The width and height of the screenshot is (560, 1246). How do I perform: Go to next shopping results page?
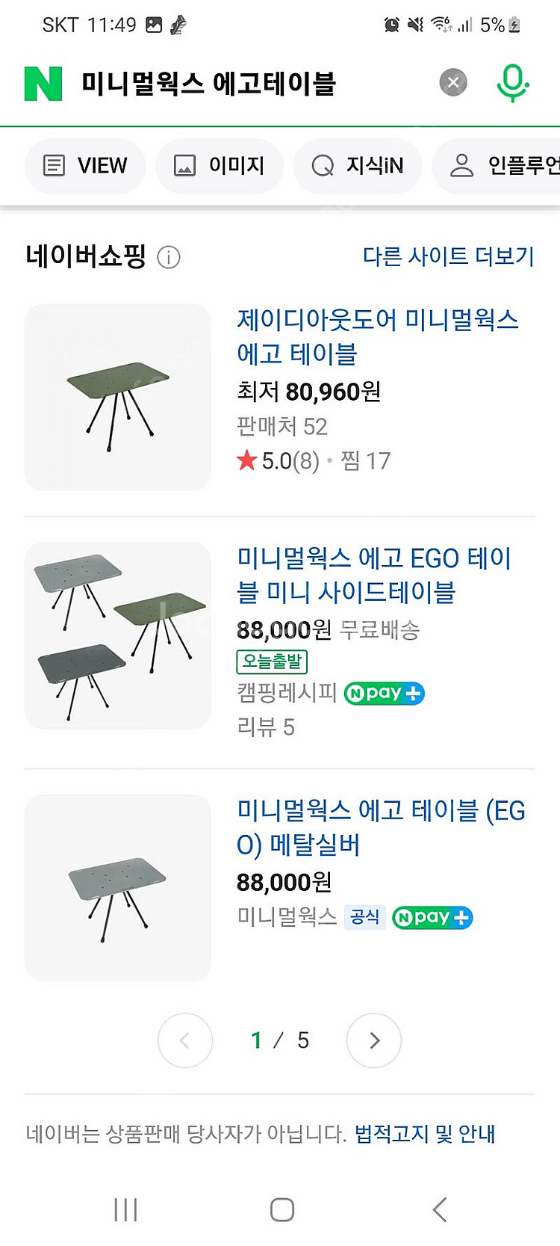[x=374, y=1040]
